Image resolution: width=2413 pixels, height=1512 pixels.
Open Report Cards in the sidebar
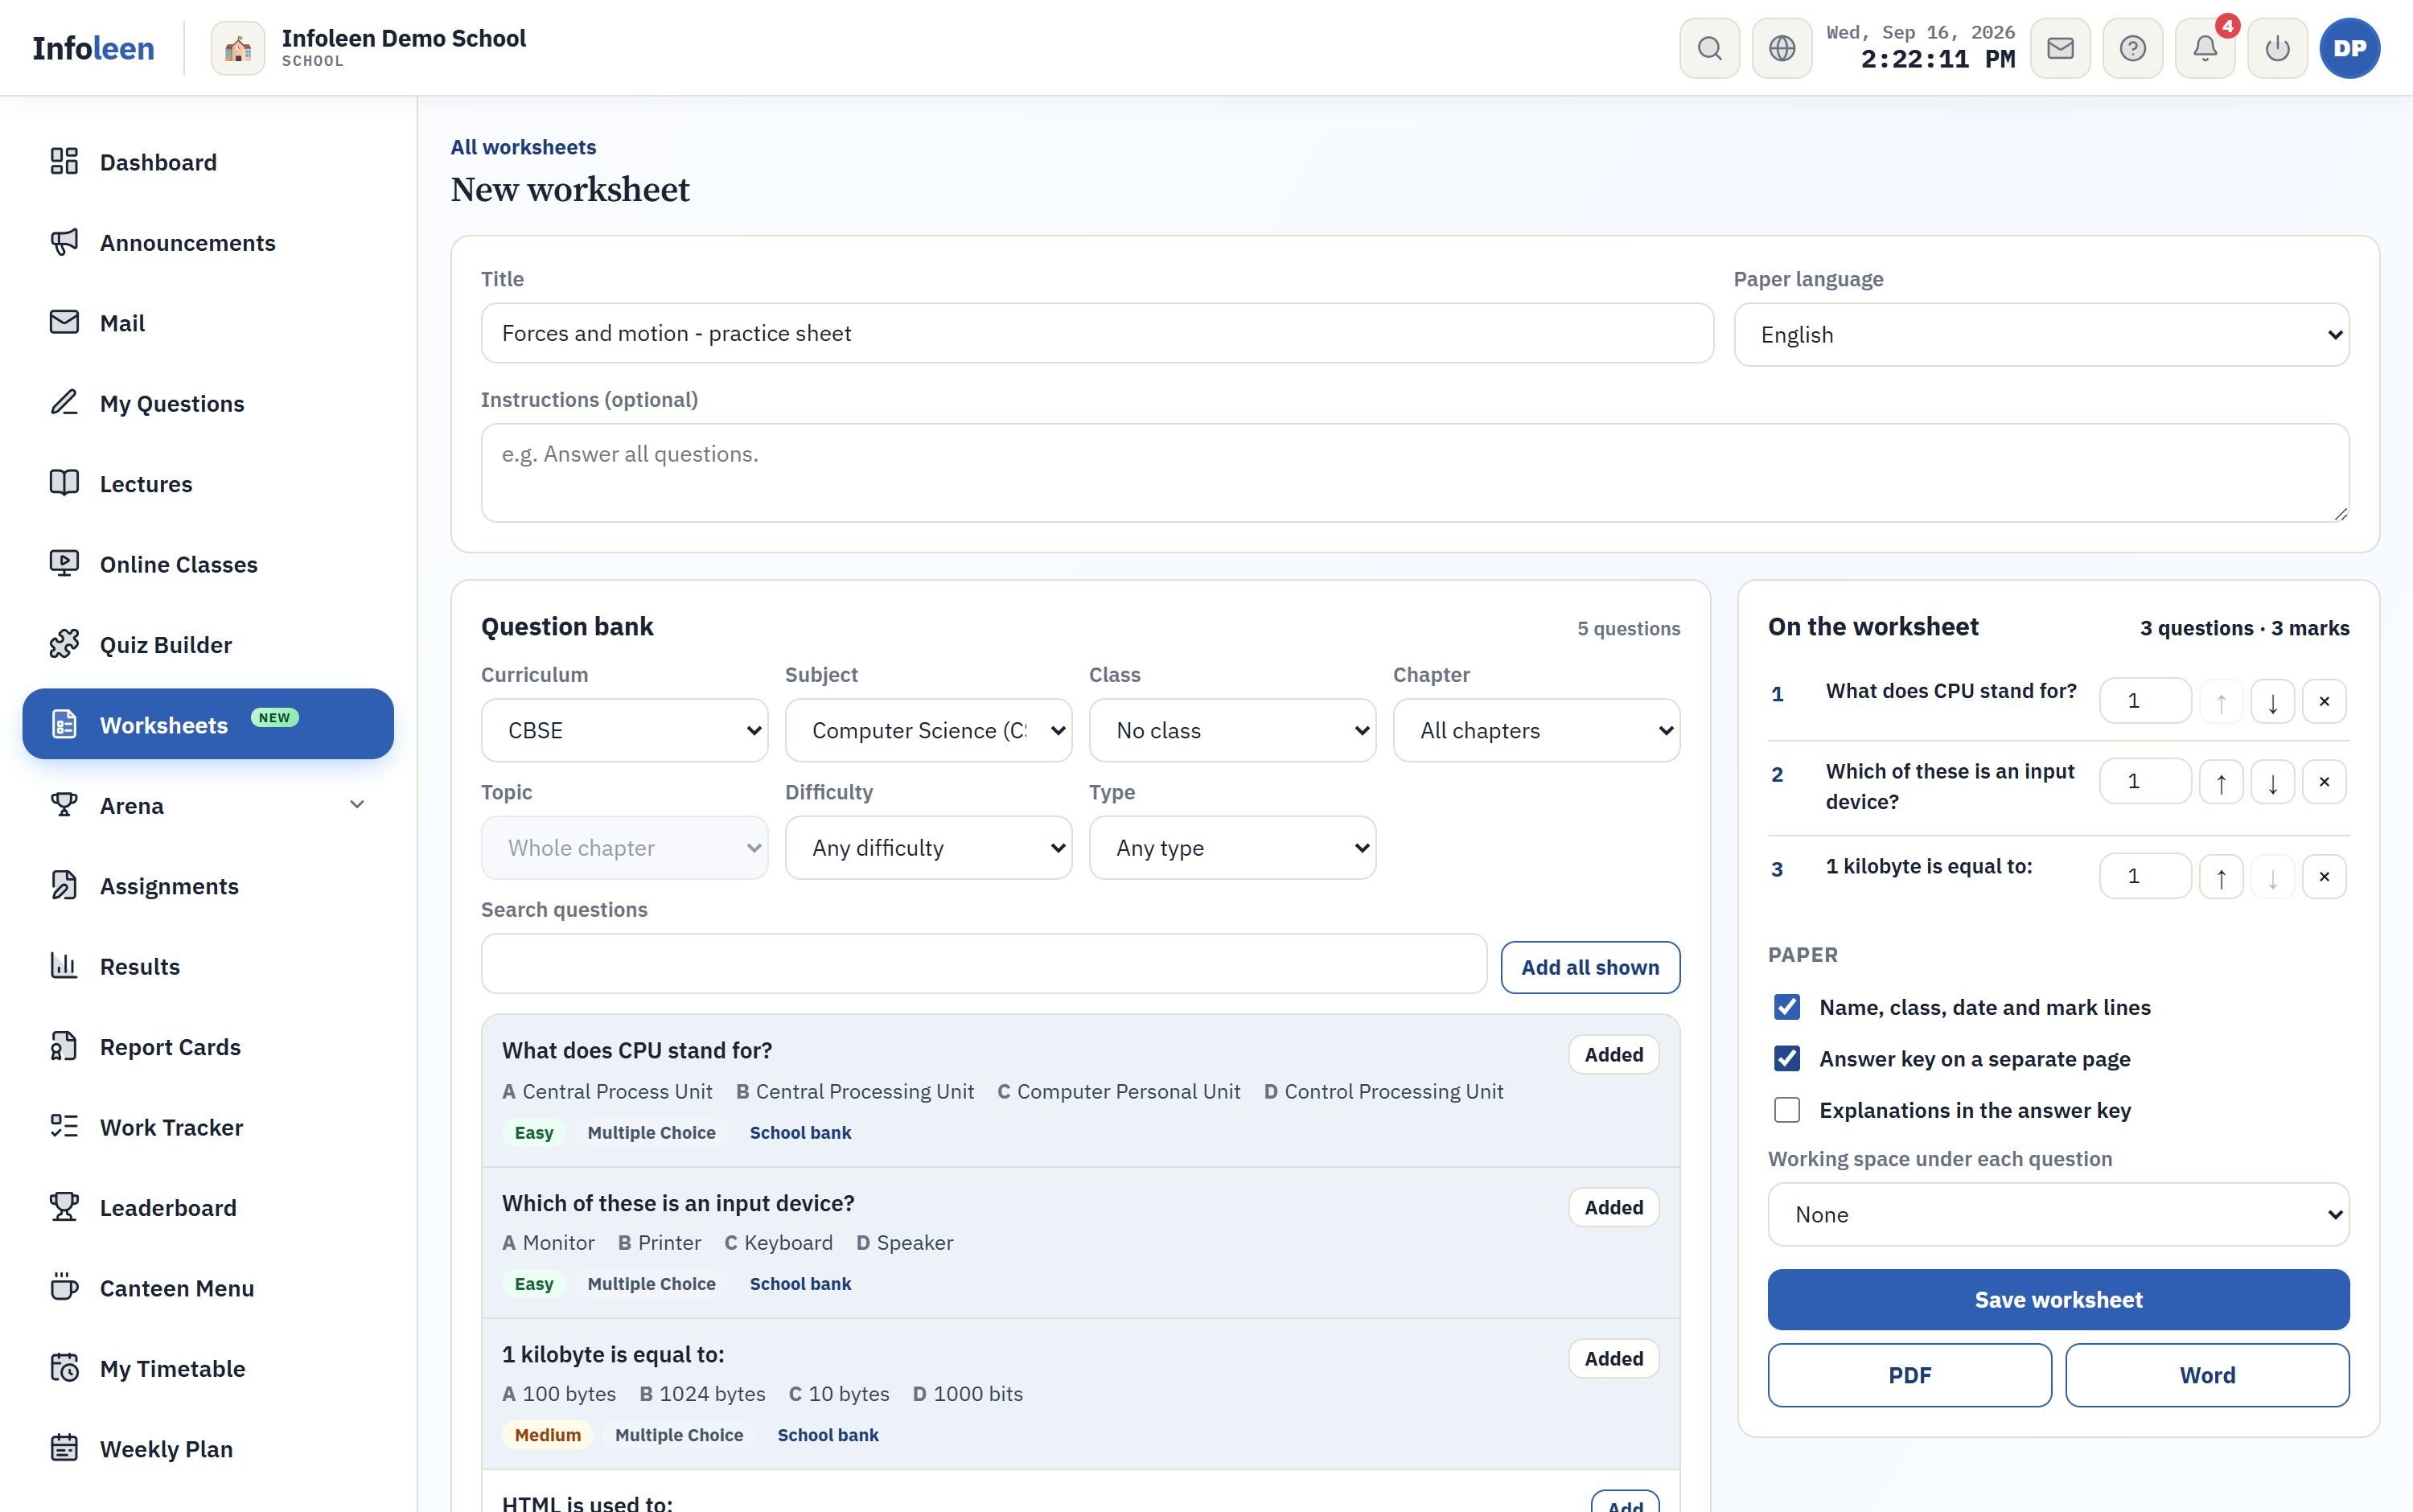pos(208,1047)
